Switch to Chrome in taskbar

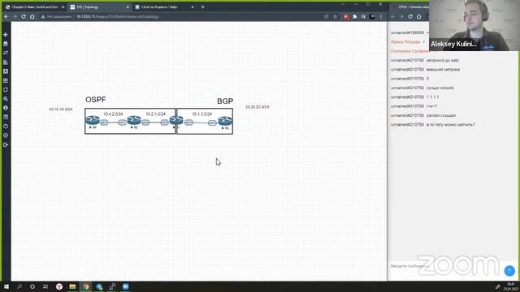(x=85, y=286)
